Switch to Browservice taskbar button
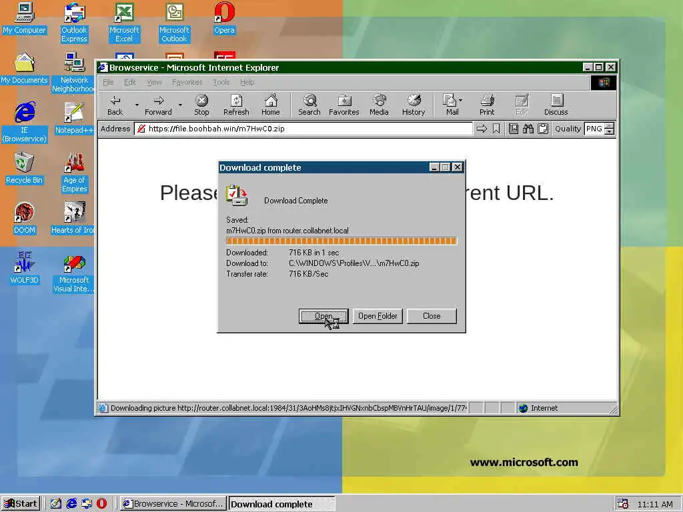This screenshot has height=512, width=683. tap(173, 504)
